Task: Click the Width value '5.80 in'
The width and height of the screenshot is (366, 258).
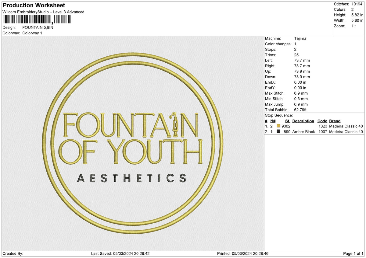Action: coord(357,20)
